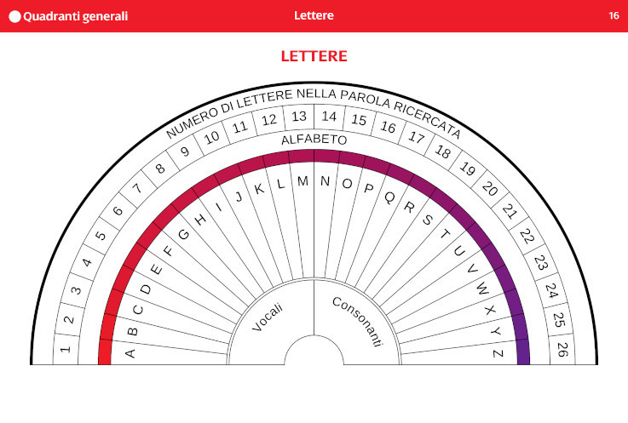
Task: Choose number 26 on outer ring
Action: click(x=562, y=349)
